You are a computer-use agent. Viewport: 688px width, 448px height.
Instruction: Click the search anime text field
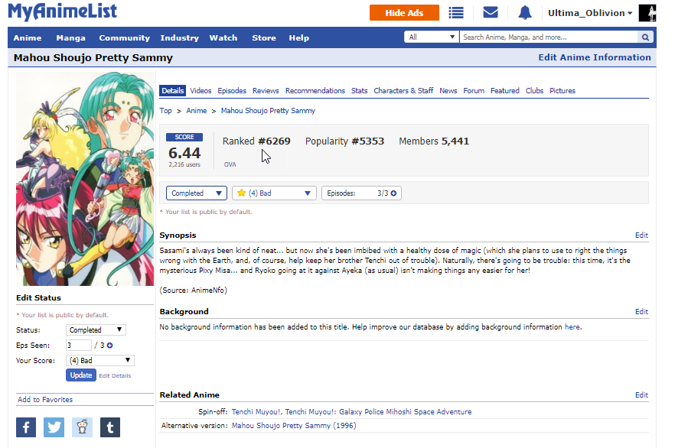[549, 37]
